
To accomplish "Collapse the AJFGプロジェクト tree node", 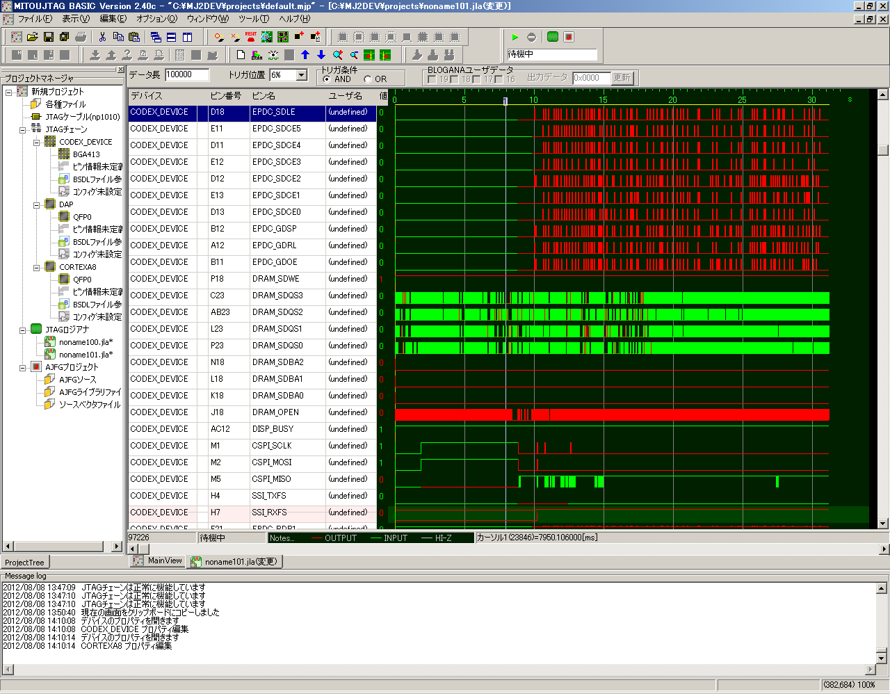I will pos(23,367).
